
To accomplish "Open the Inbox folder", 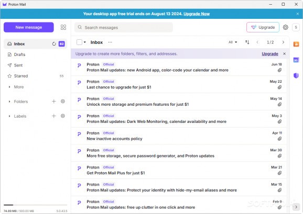I will pyautogui.click(x=35, y=44).
